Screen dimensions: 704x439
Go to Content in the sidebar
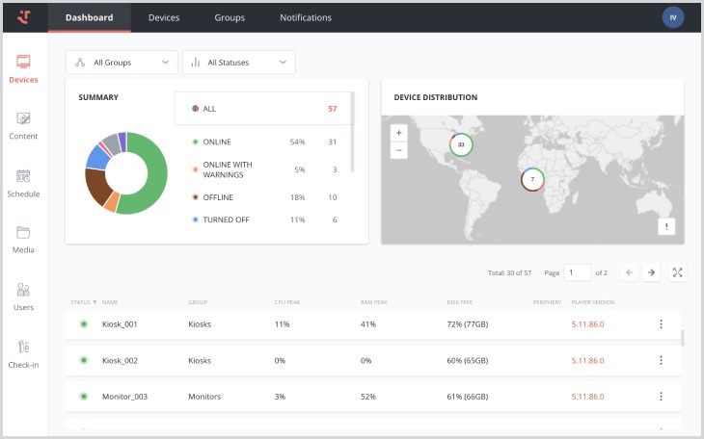point(23,125)
